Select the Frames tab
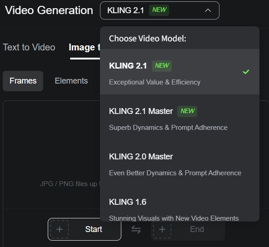269x247 pixels. click(23, 81)
